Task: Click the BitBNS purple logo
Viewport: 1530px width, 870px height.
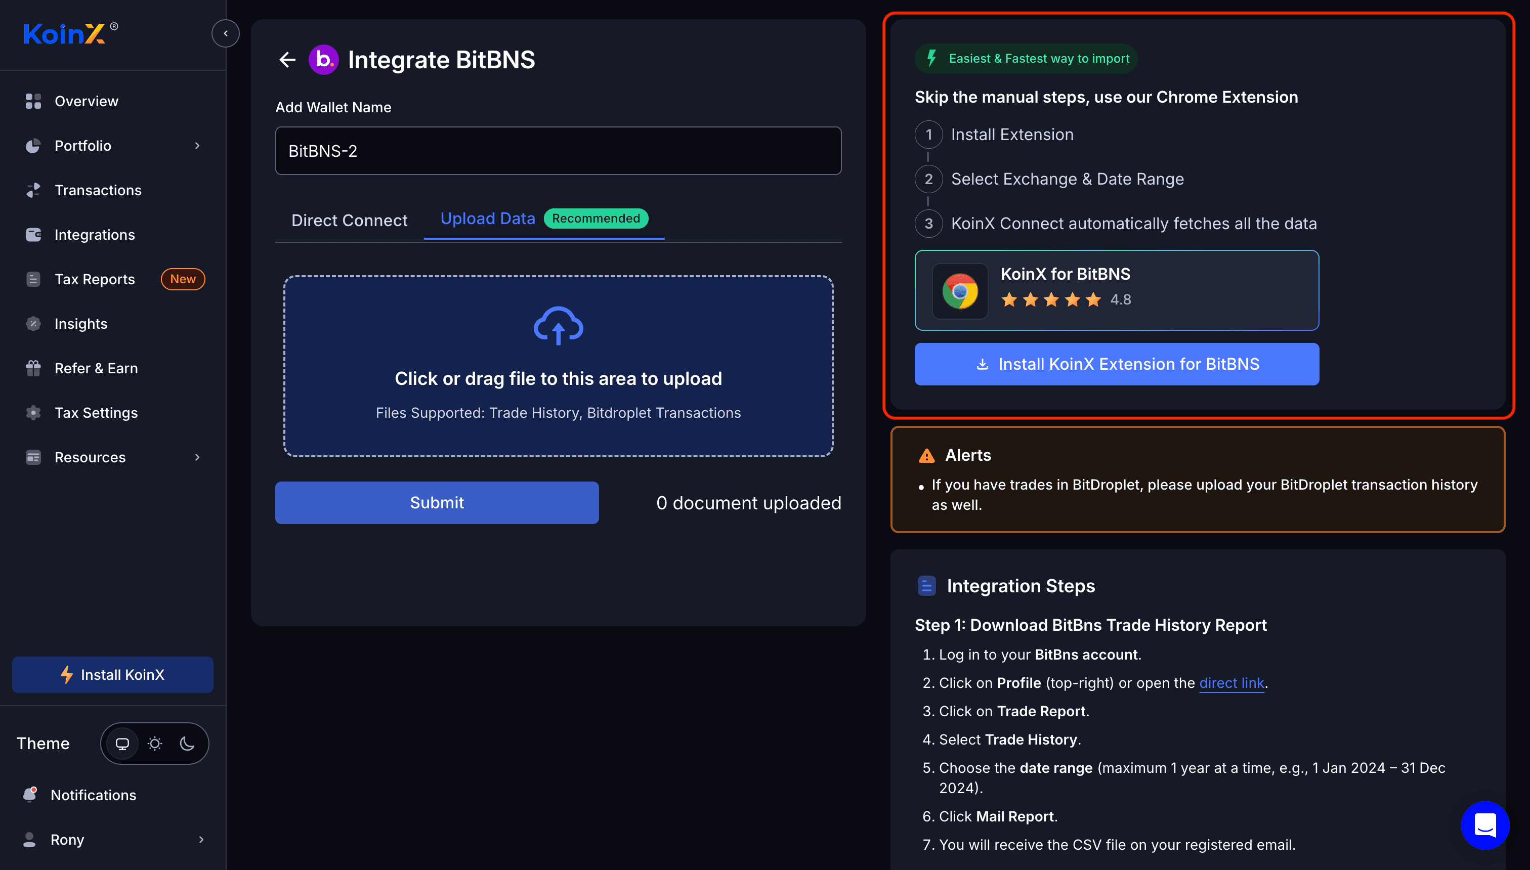Action: tap(323, 60)
